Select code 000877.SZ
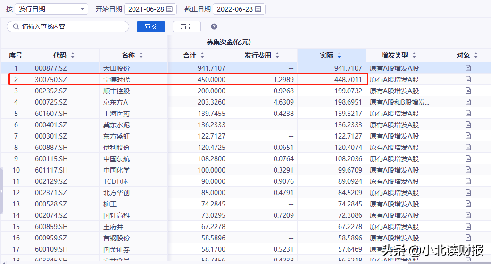491x264 pixels. tap(51, 68)
